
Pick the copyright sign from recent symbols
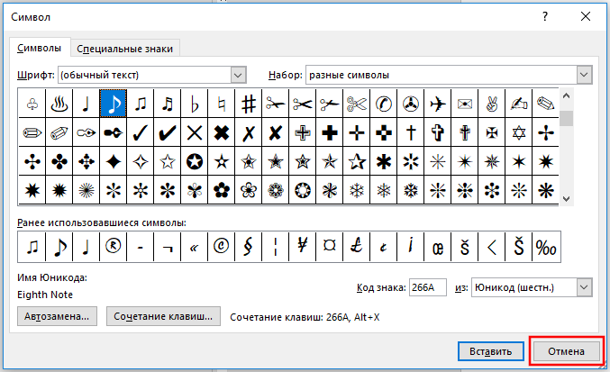point(221,247)
